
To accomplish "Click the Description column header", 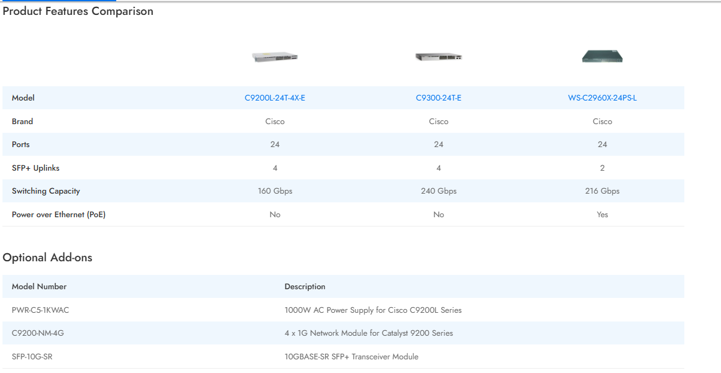I will [x=305, y=287].
